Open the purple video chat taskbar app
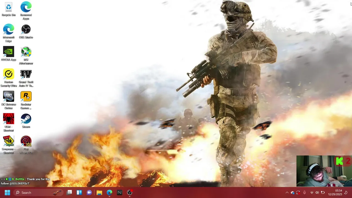The height and width of the screenshot is (198, 352). click(x=89, y=193)
